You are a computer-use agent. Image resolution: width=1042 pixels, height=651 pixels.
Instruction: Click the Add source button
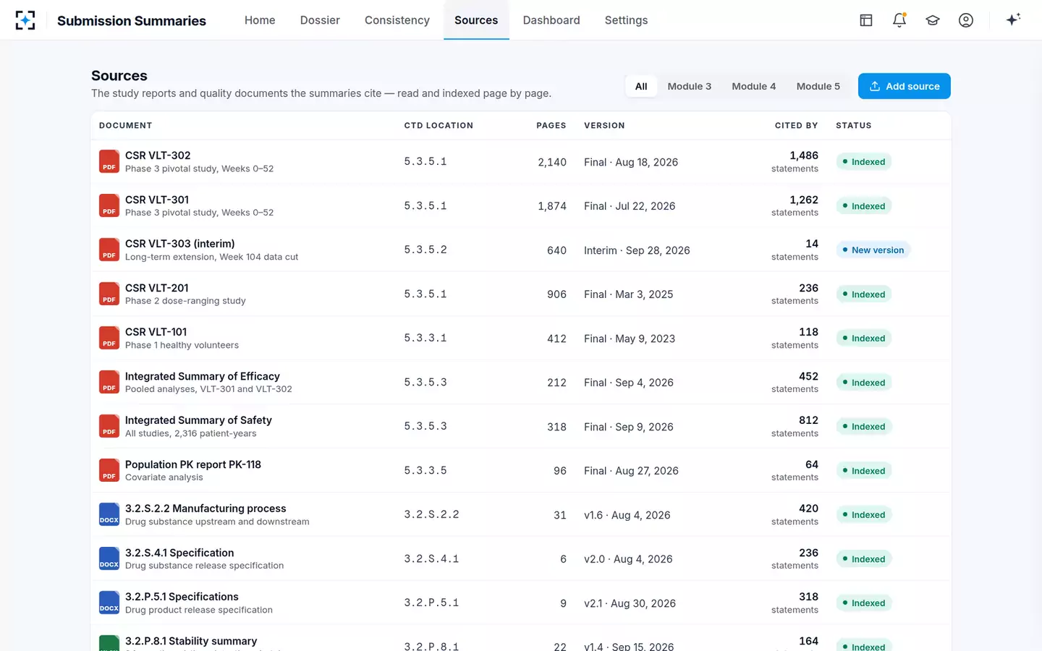click(905, 86)
